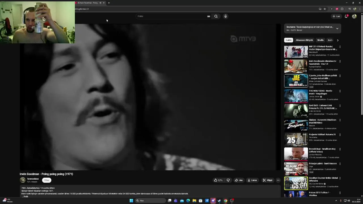Bookmark this page with star icon
Image resolution: width=363 pixels, height=204 pixels.
pyautogui.click(x=325, y=9)
